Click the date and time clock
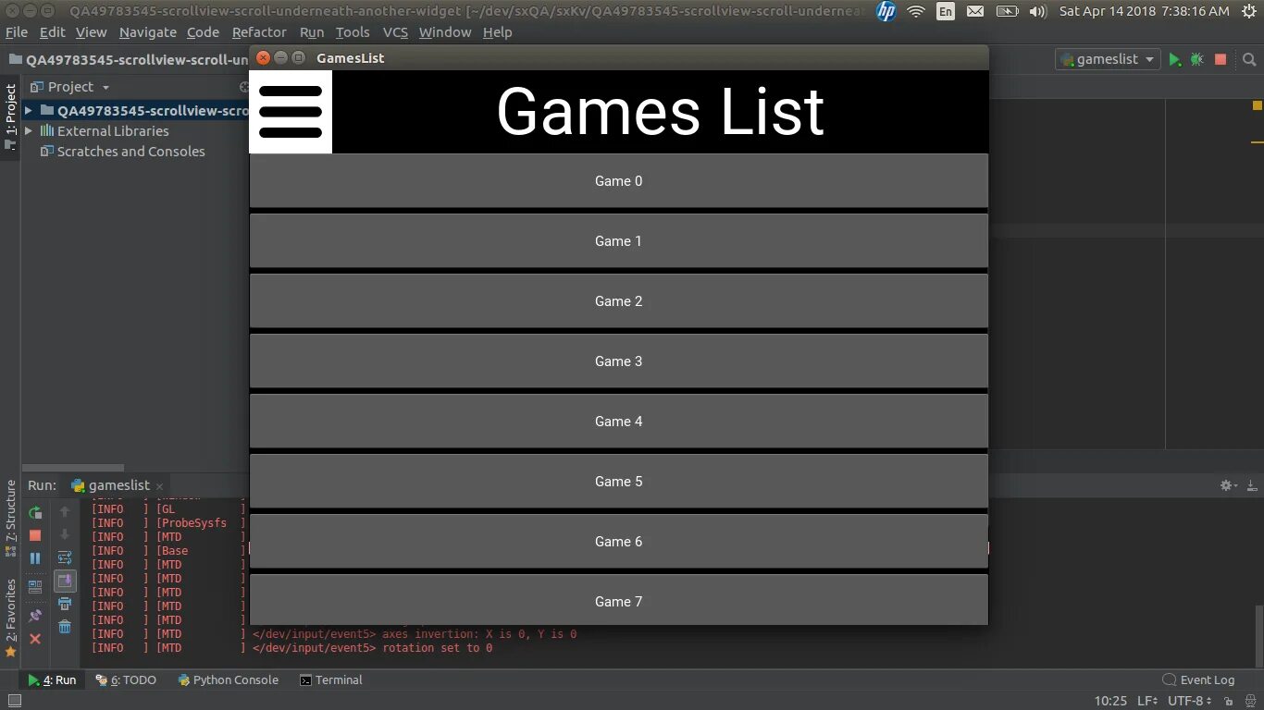This screenshot has width=1264, height=710. [x=1145, y=11]
